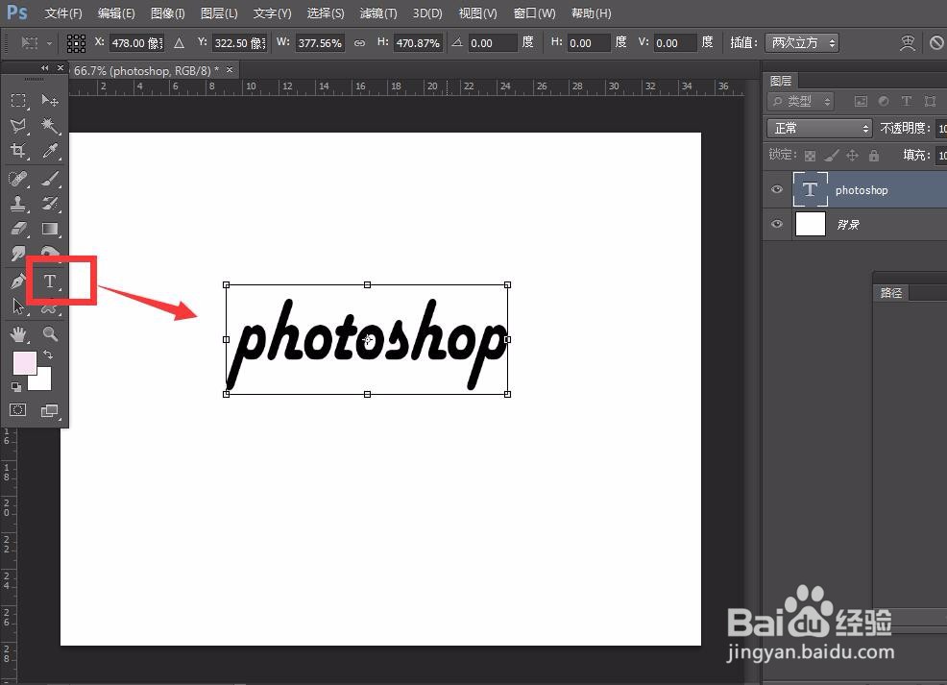Select the 66.7% (photoshop, RGB/8) document tab
947x685 pixels.
click(146, 71)
